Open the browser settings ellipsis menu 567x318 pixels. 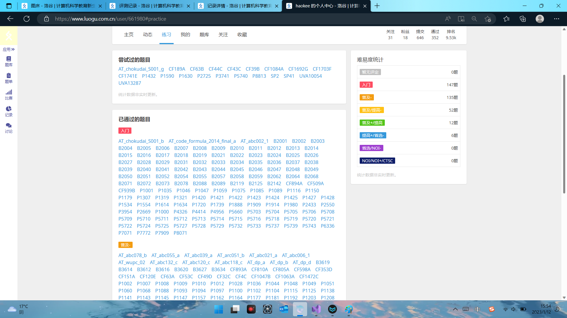tap(556, 19)
